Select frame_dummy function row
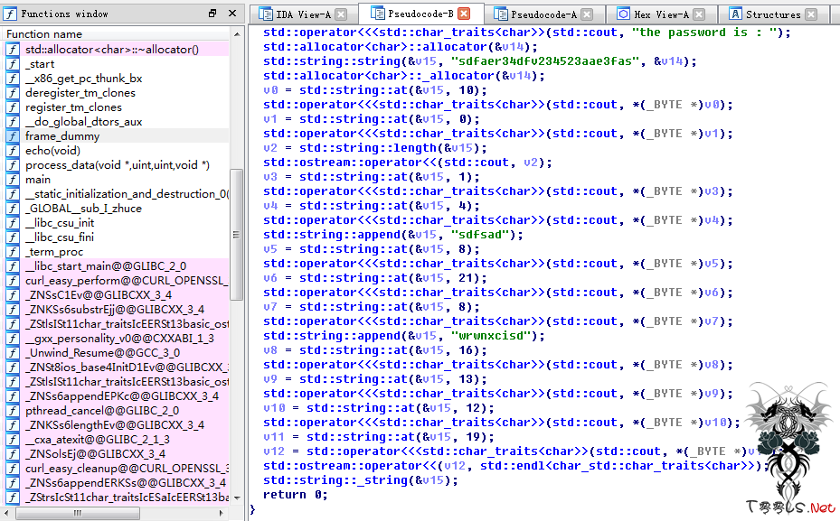Image resolution: width=840 pixels, height=521 pixels. 117,135
